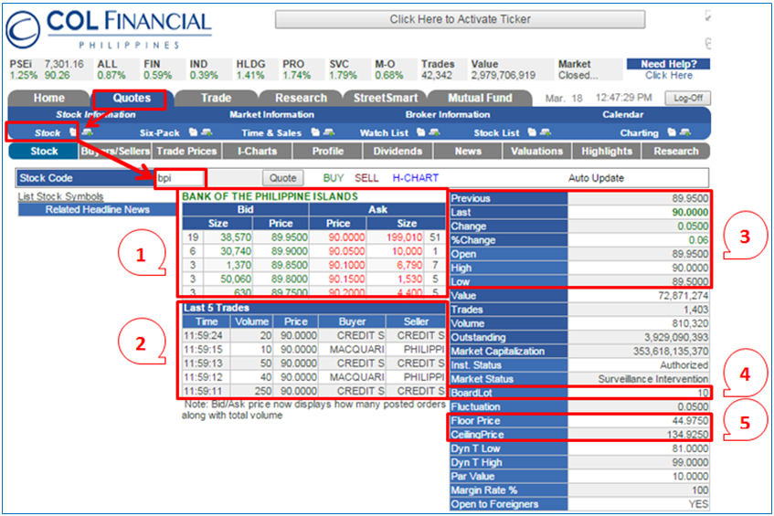Click the Log-Off button
This screenshot has height=516, width=774.
click(687, 98)
